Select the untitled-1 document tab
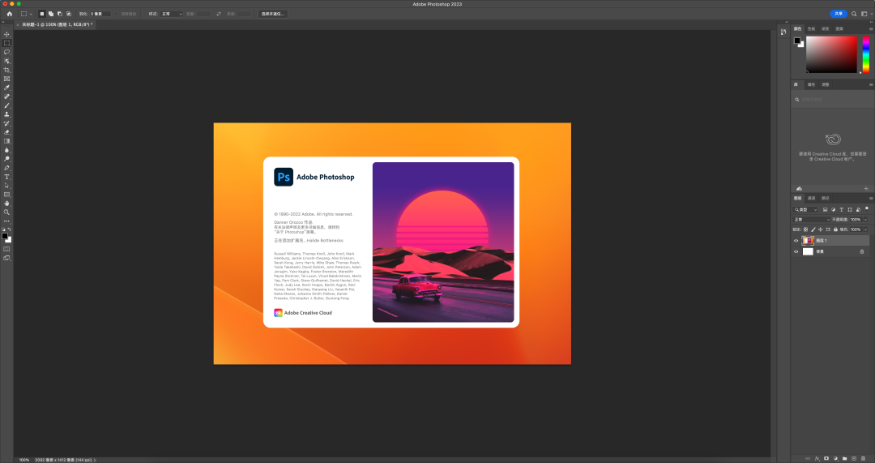875x463 pixels. click(x=55, y=24)
